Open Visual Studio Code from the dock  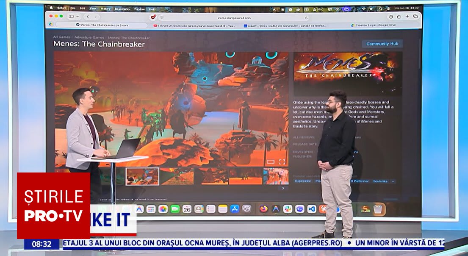(x=312, y=209)
